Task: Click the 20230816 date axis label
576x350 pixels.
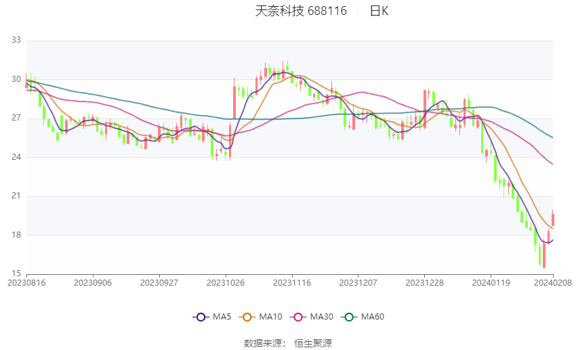Action: 26,282
